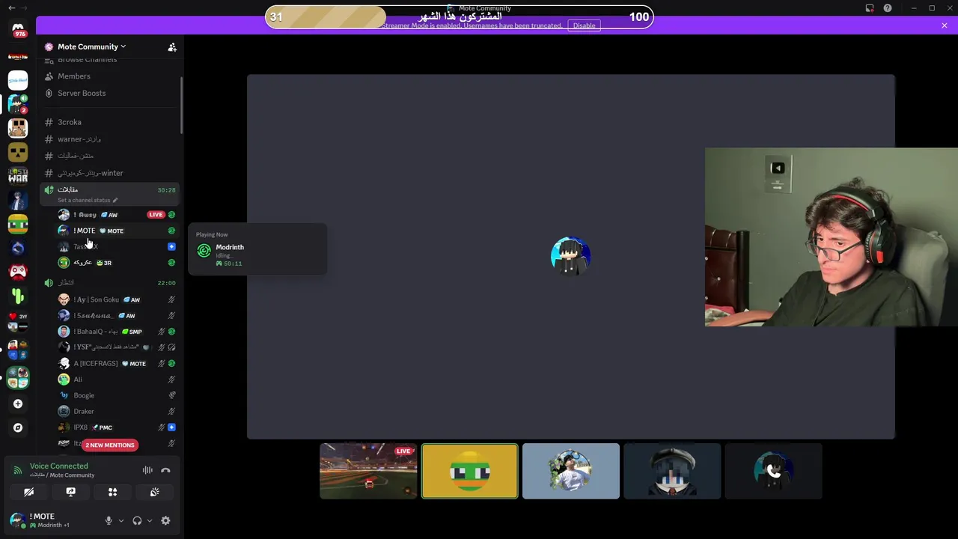
Task: Select the yellow-highlighted frog avatar tile
Action: click(x=469, y=471)
